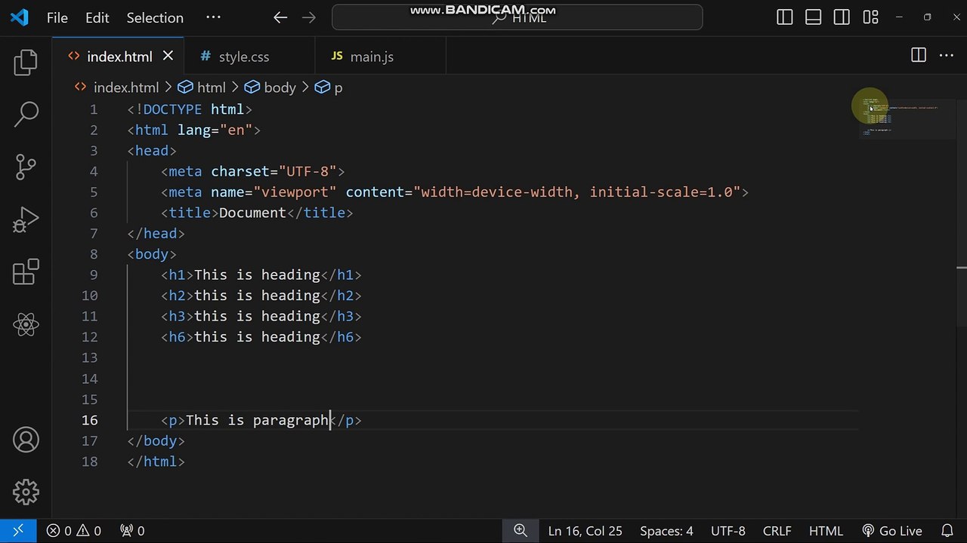The image size is (967, 543).
Task: Toggle the Primary Side Bar layout button
Action: (784, 17)
